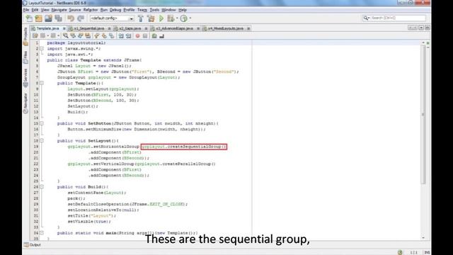Click the Next Bookmark icon
The image size is (453, 255).
click(x=104, y=36)
